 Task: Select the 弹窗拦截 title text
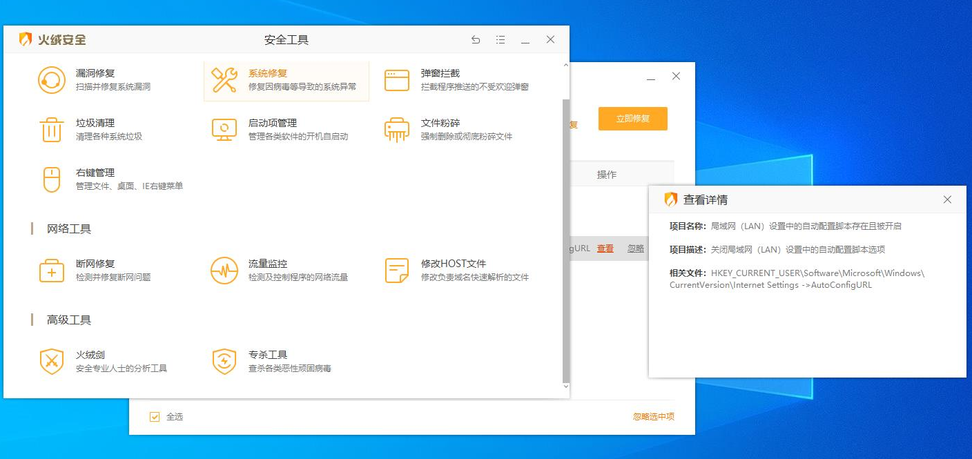coord(440,73)
